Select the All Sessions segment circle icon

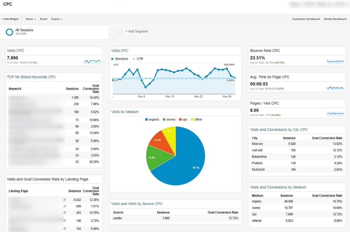9,32
